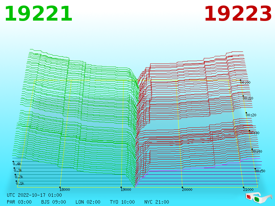275x206 pixels.
Task: Click the 0.3k volume axis label
Action: click(18, 170)
